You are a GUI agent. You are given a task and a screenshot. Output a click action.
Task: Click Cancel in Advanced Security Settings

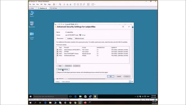pos(119,76)
